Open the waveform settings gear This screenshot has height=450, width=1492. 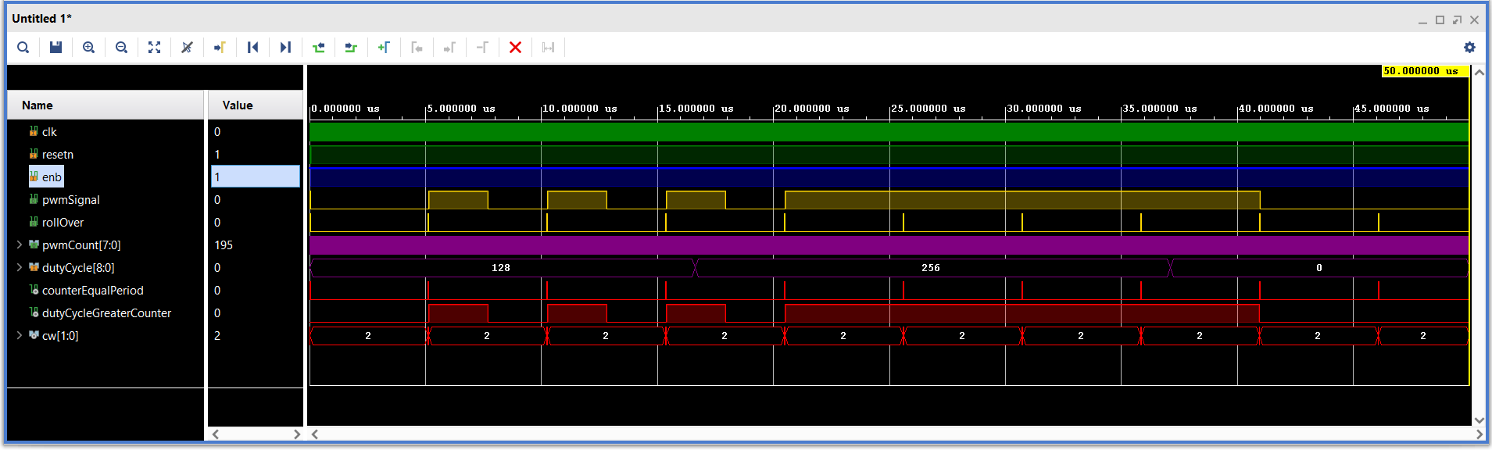click(x=1469, y=48)
